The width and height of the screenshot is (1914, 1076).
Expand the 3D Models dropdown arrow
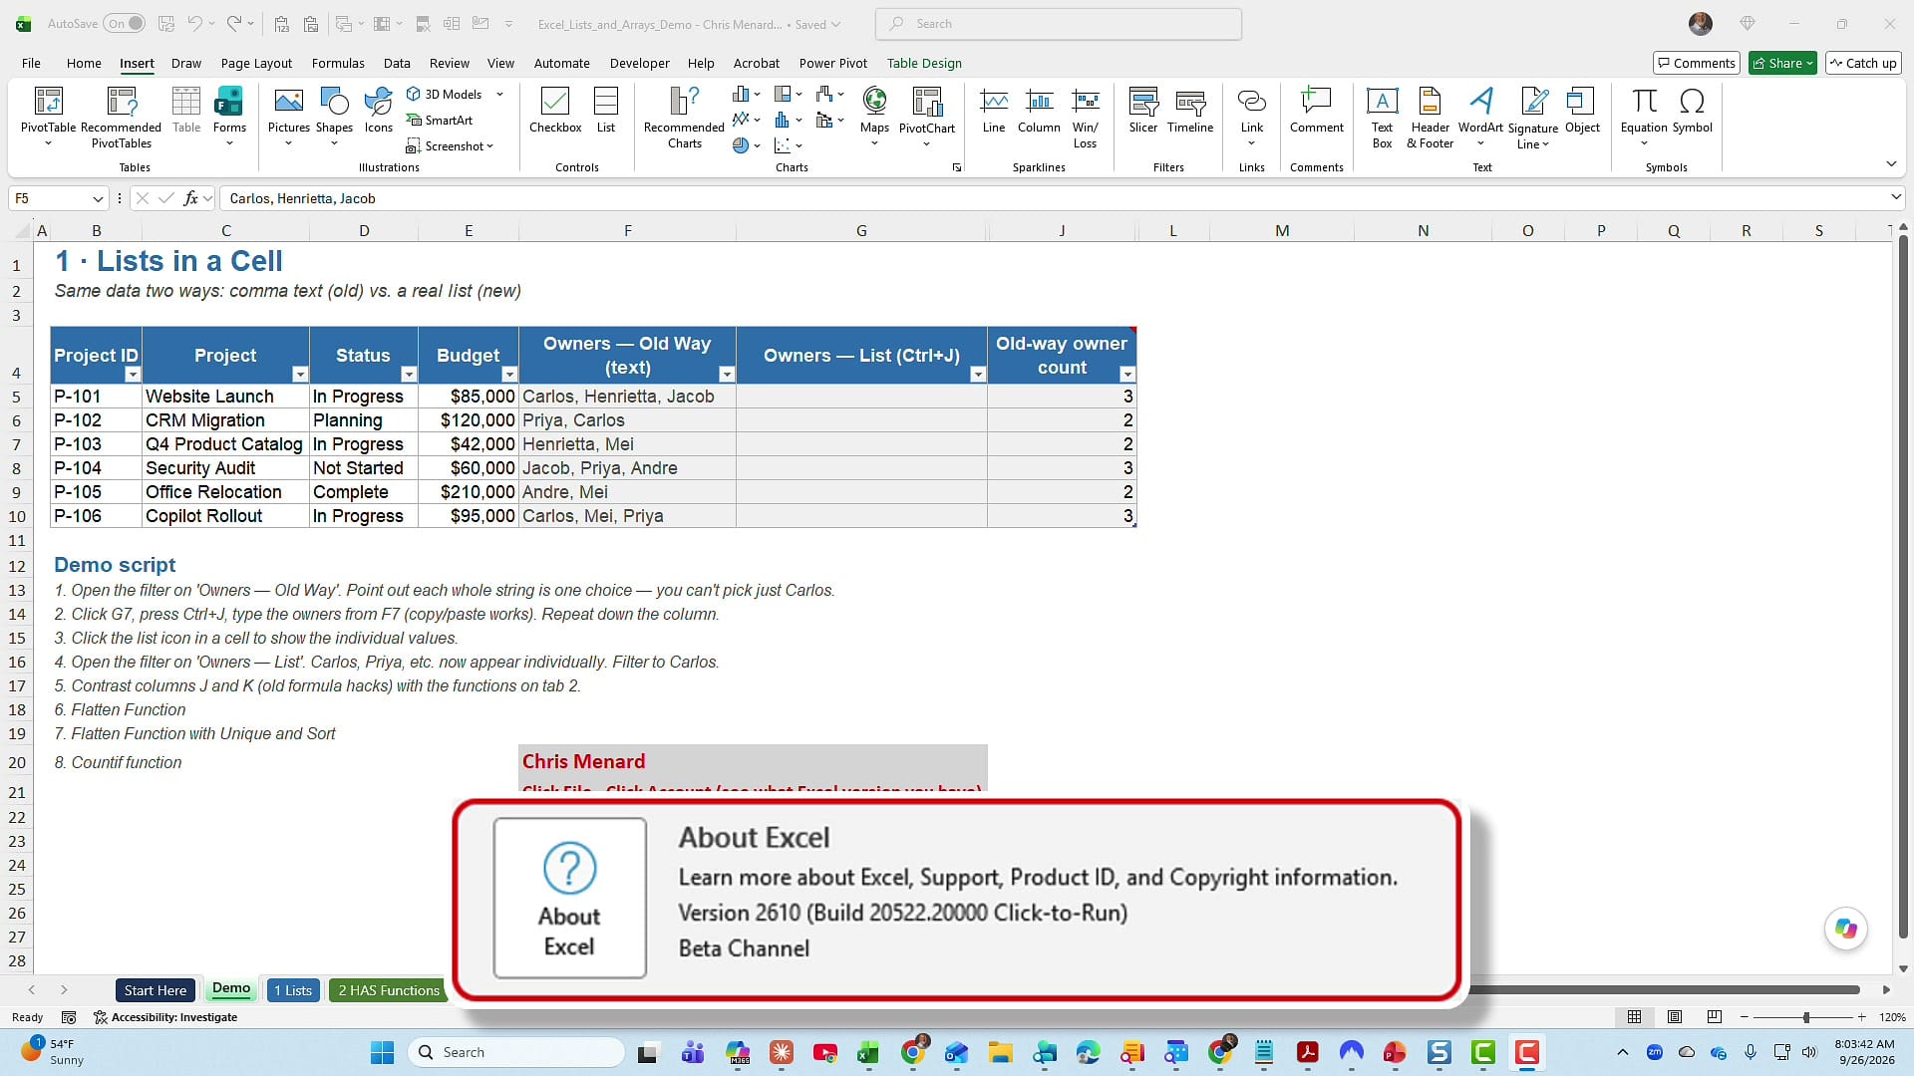[500, 95]
